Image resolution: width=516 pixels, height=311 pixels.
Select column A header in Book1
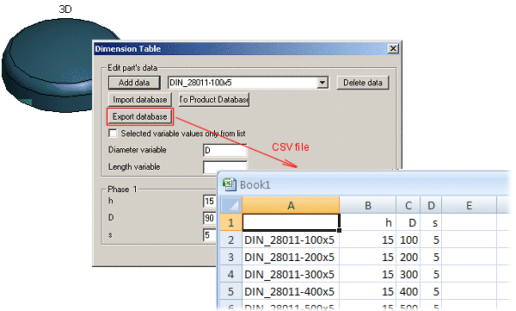click(291, 205)
